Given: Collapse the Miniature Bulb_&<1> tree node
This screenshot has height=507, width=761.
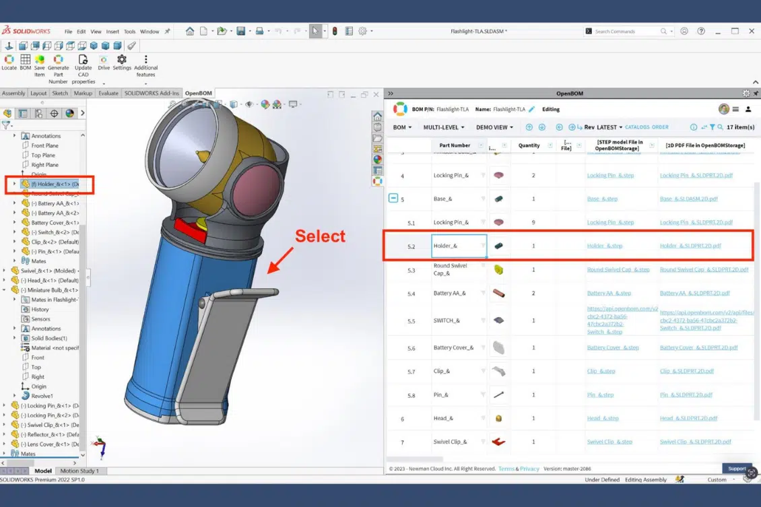Looking at the screenshot, I should pos(4,290).
